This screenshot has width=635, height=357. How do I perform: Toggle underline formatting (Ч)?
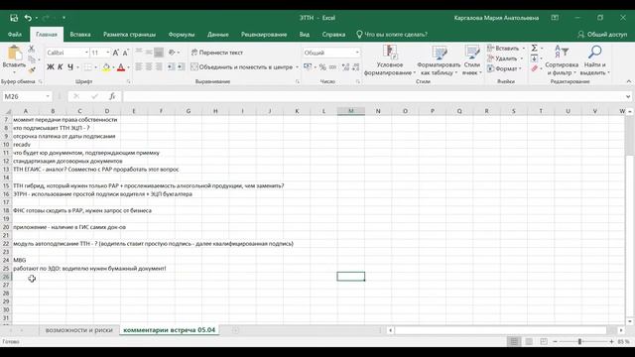[x=70, y=67]
